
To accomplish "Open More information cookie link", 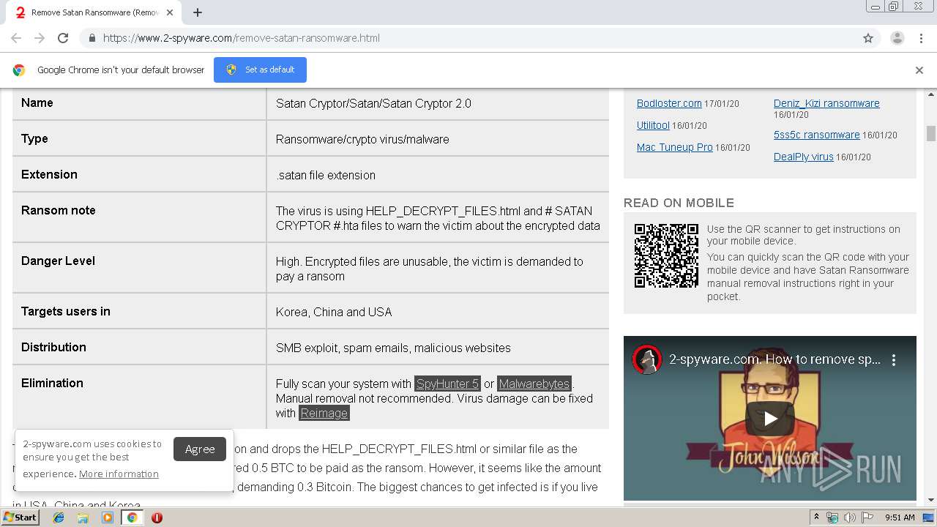I will (x=119, y=474).
